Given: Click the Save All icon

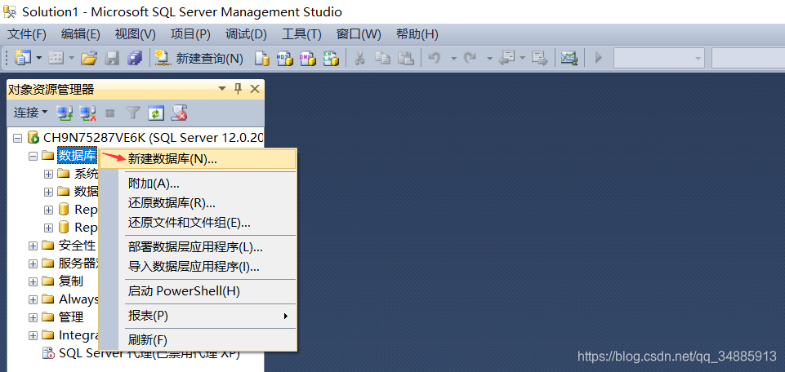Looking at the screenshot, I should [135, 58].
